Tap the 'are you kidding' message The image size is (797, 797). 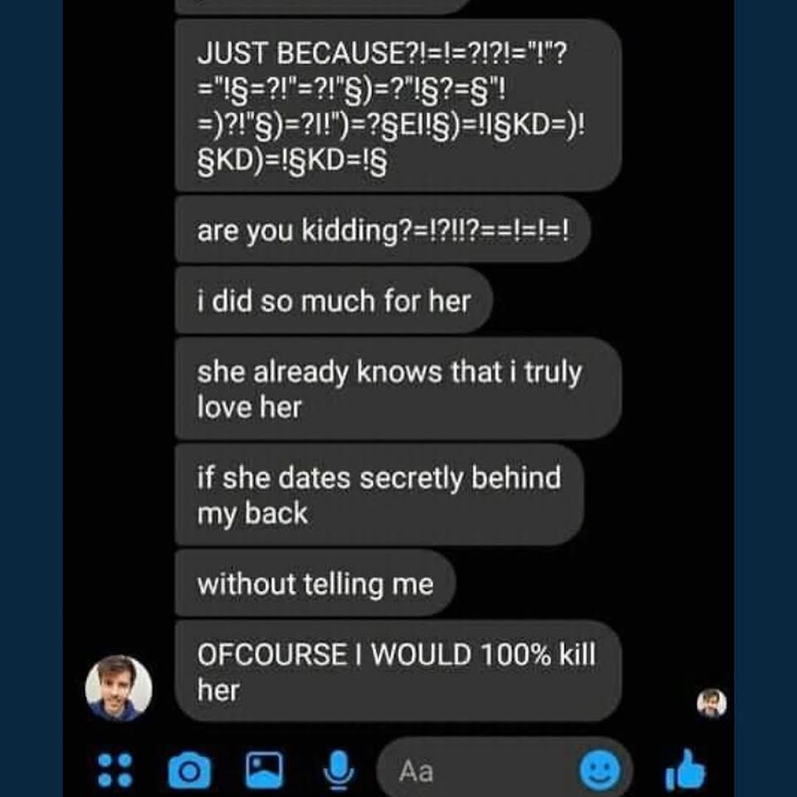point(382,230)
